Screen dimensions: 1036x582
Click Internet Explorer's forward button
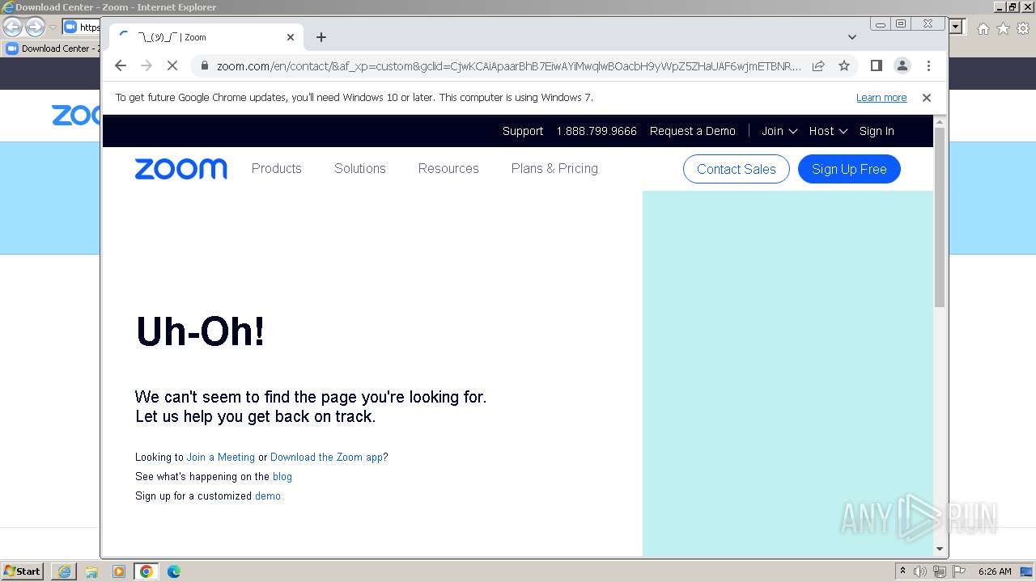pyautogui.click(x=35, y=27)
